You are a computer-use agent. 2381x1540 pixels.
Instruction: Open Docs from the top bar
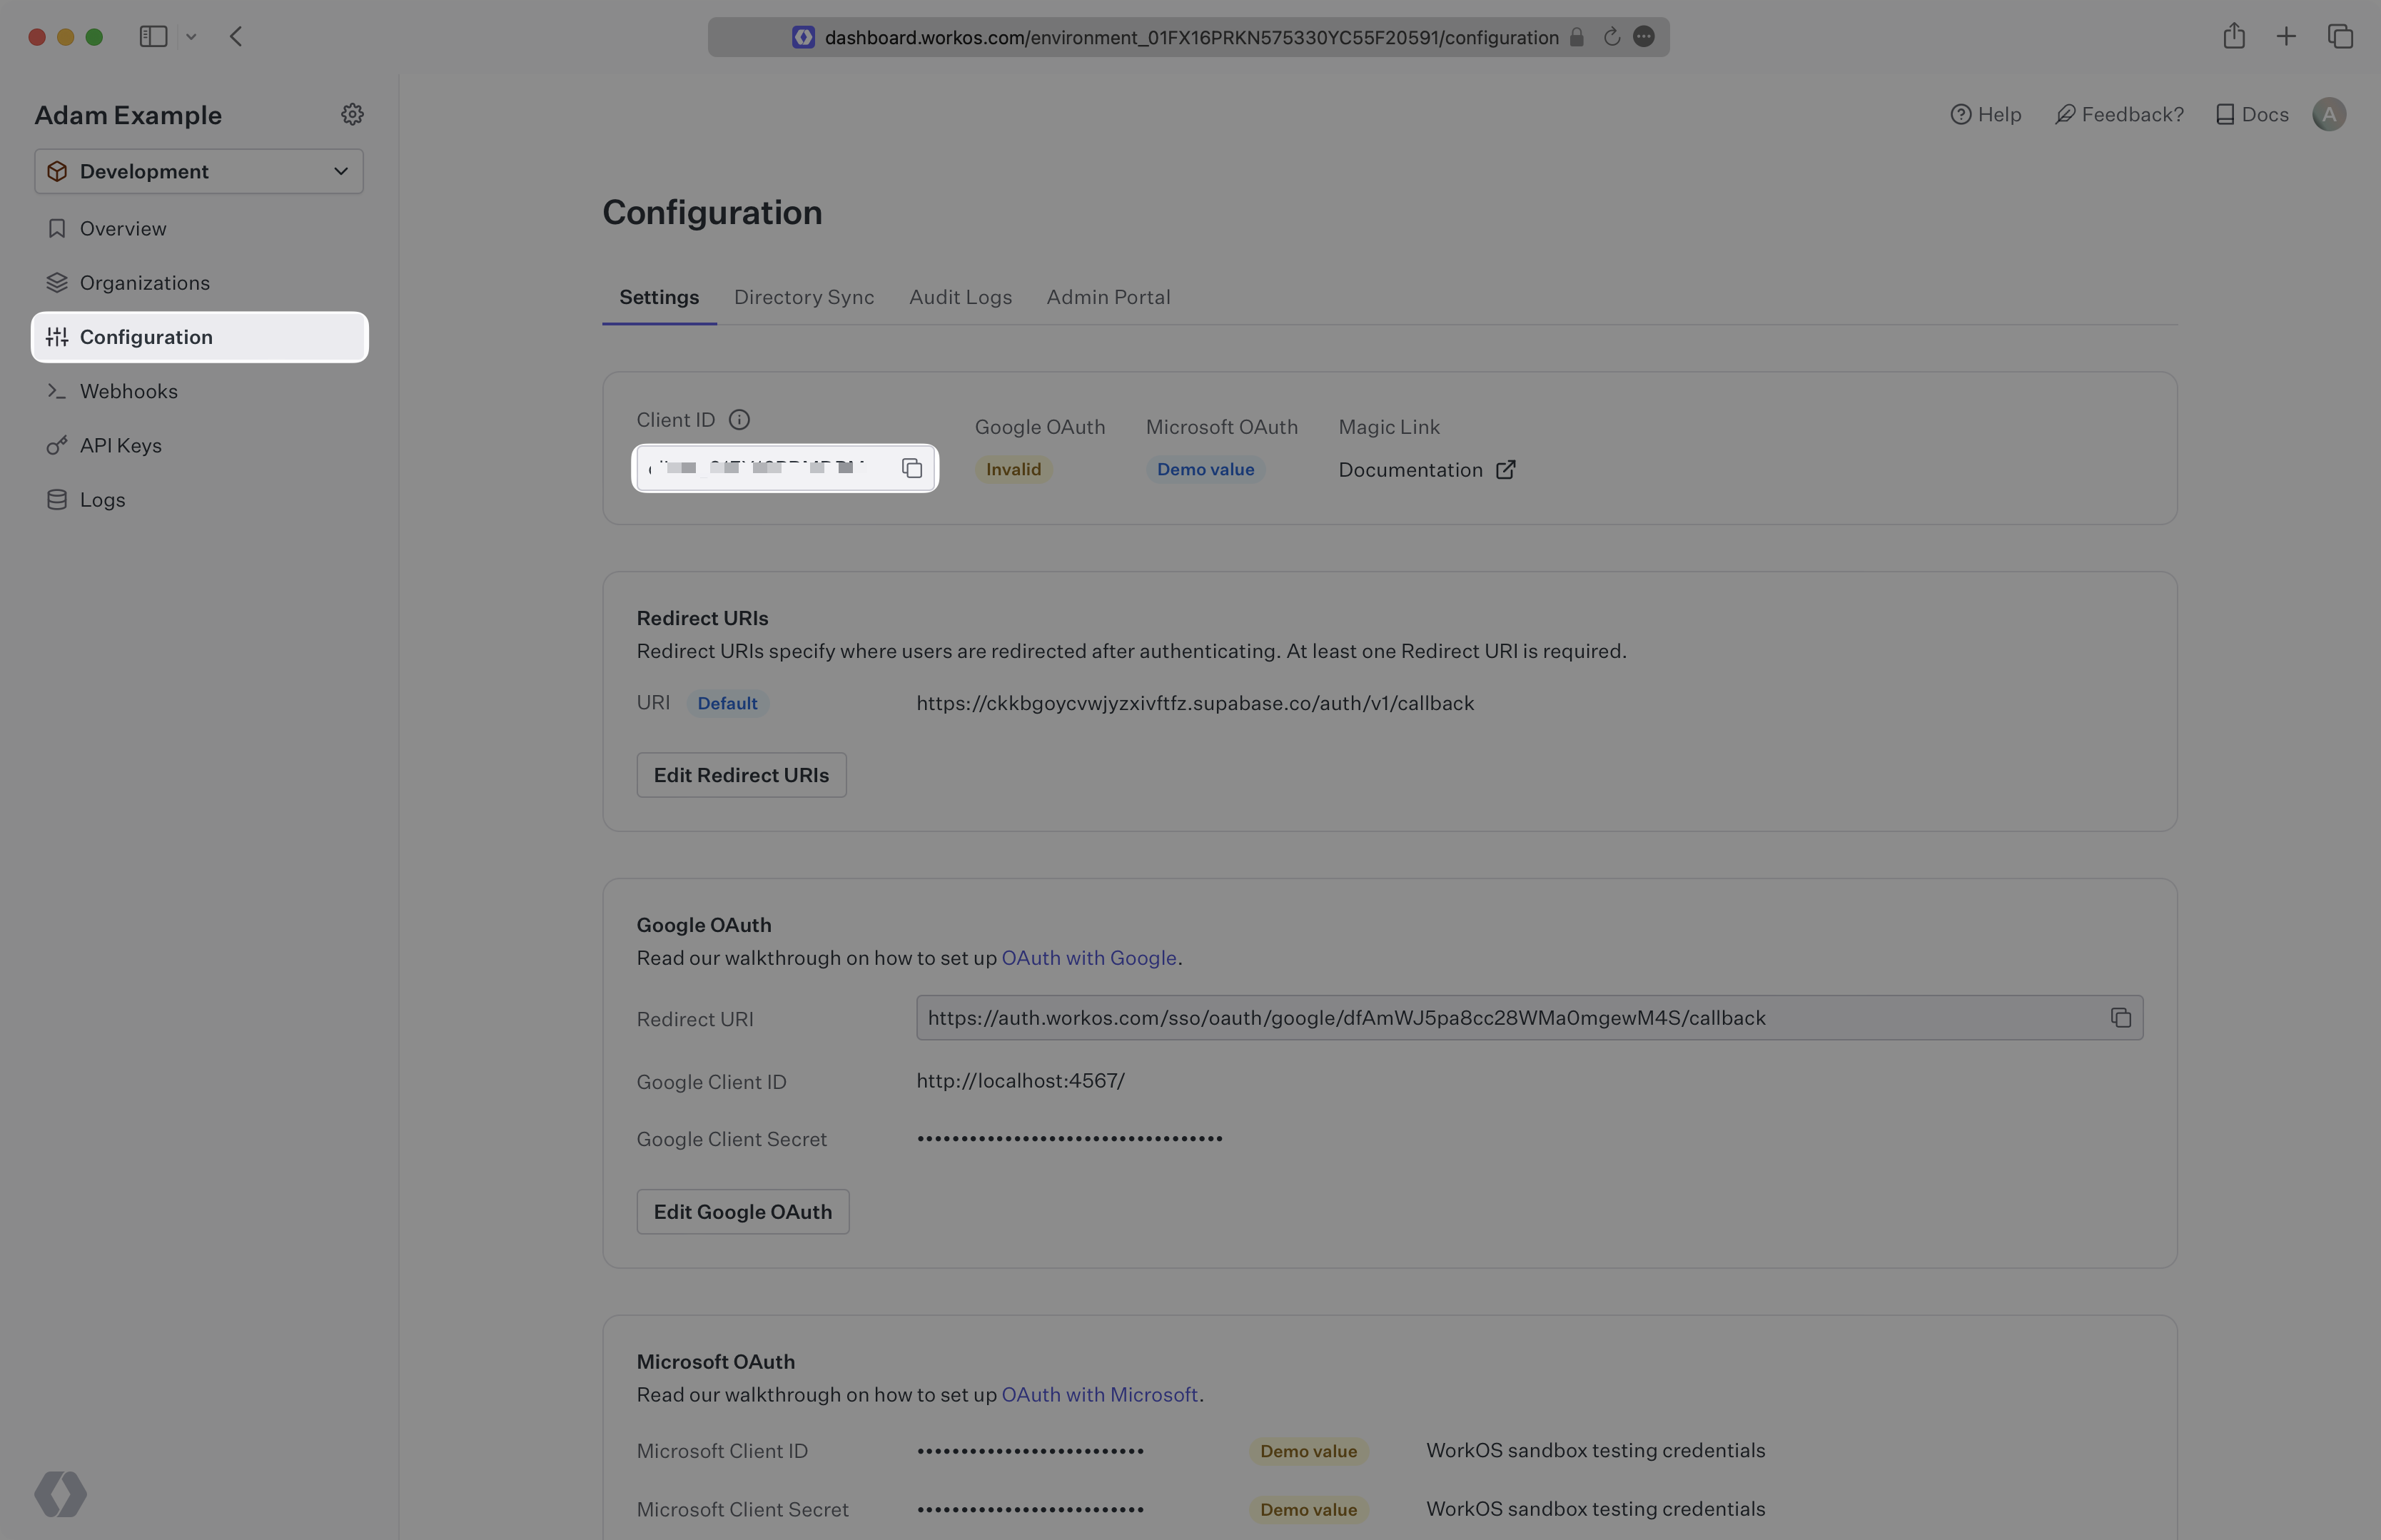(2252, 114)
